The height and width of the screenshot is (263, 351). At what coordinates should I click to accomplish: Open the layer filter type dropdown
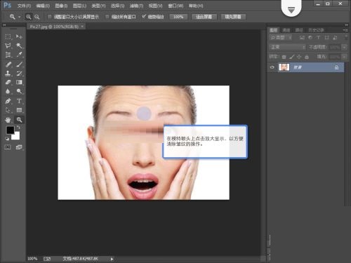coord(281,38)
